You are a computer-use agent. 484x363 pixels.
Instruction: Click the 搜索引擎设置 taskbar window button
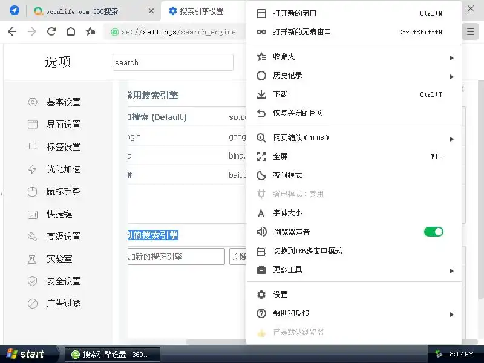(113, 355)
